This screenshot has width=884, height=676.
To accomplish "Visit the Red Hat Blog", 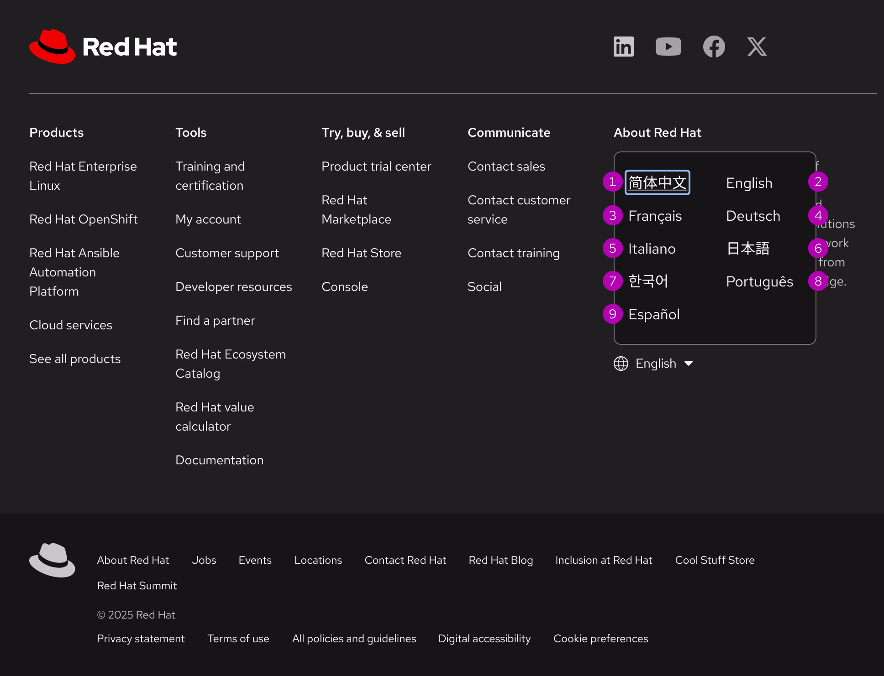I will (x=500, y=560).
